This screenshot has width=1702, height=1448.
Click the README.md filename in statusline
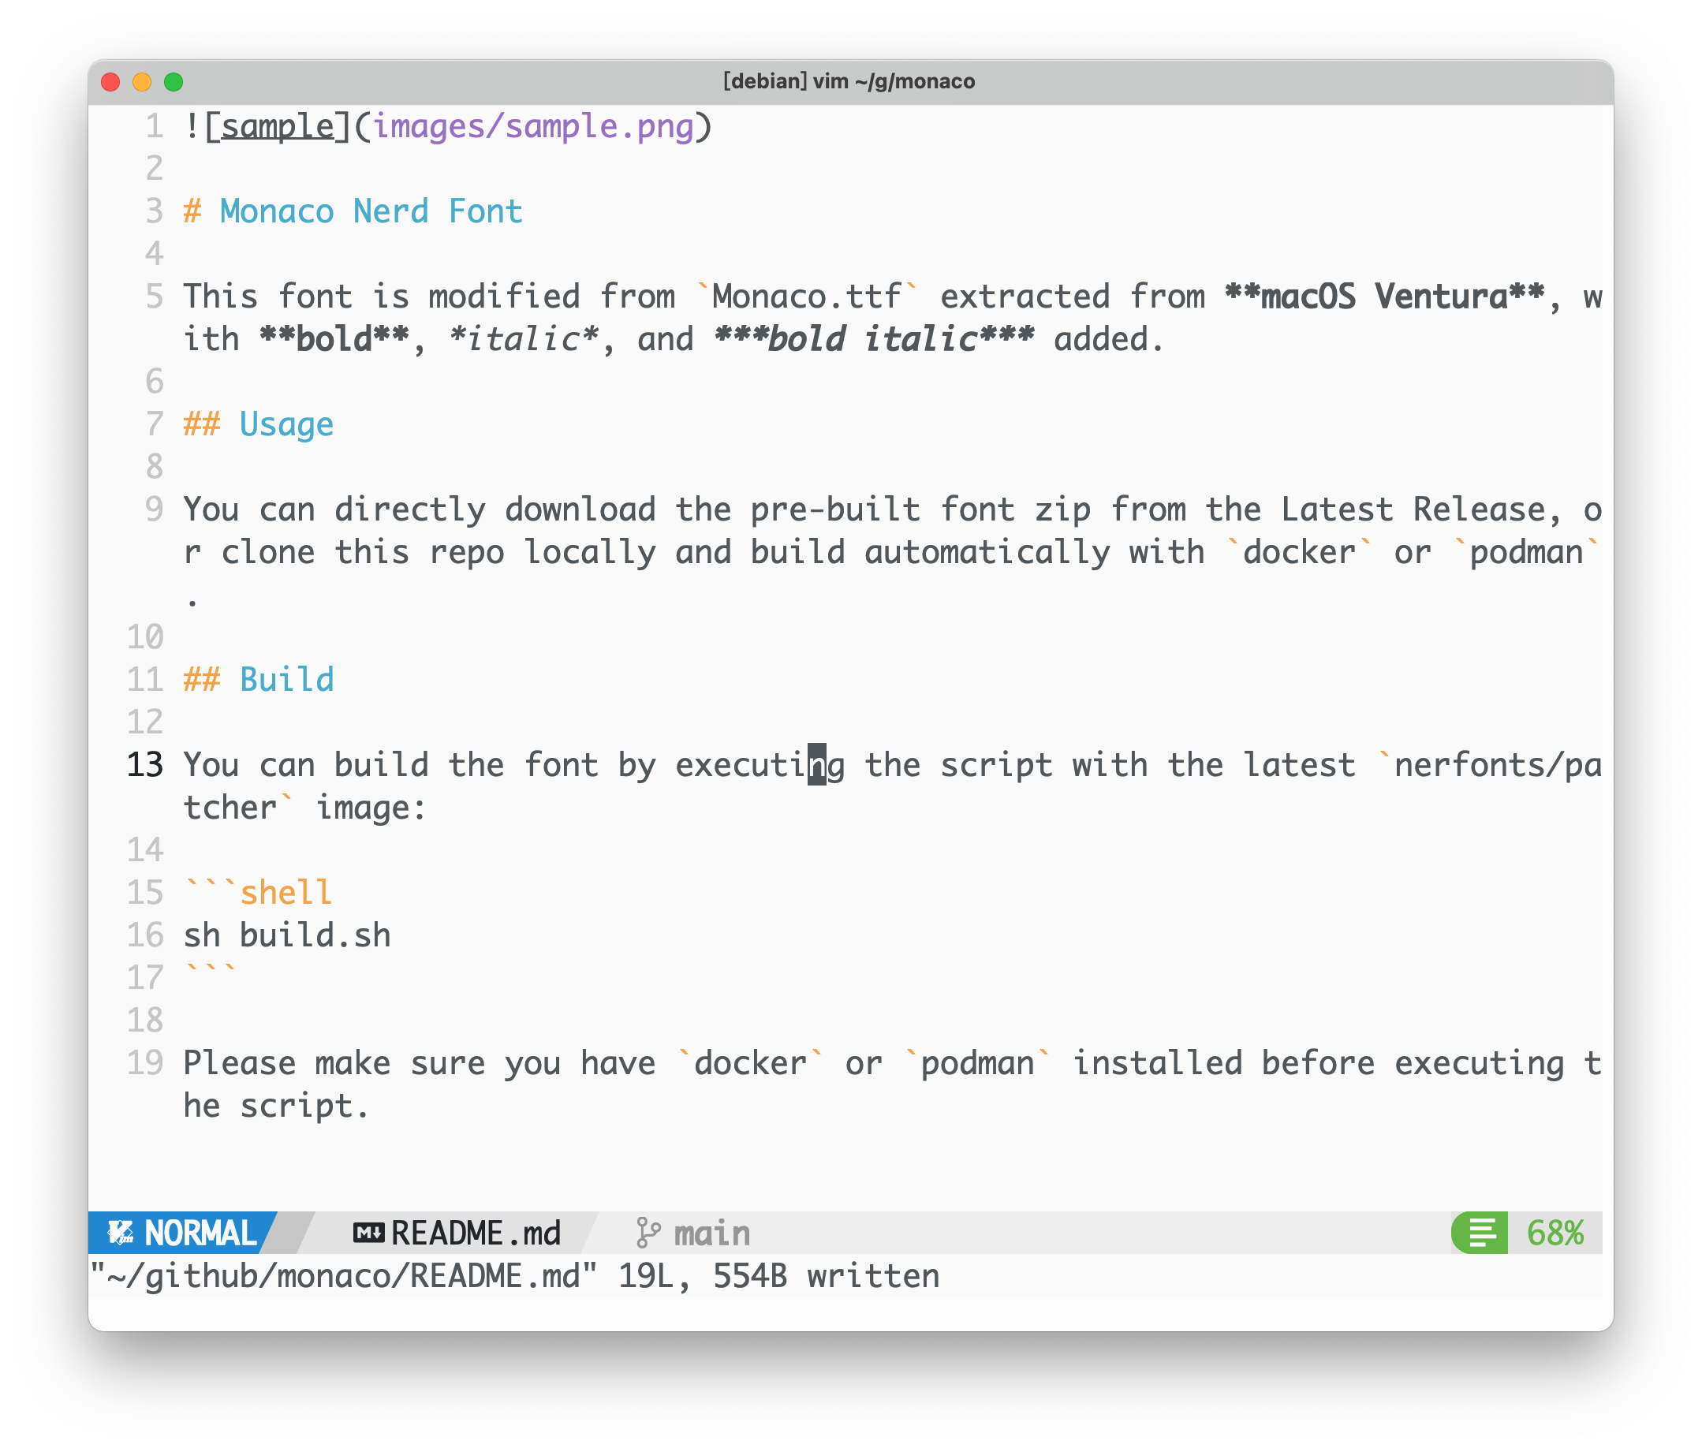tap(476, 1232)
